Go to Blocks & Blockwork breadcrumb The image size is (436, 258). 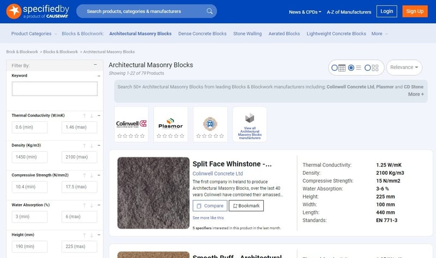point(60,52)
